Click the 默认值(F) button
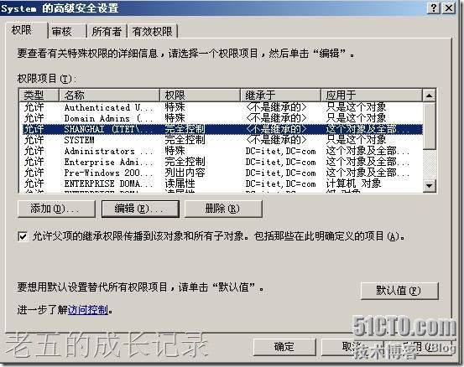The height and width of the screenshot is (367, 464). point(399,291)
